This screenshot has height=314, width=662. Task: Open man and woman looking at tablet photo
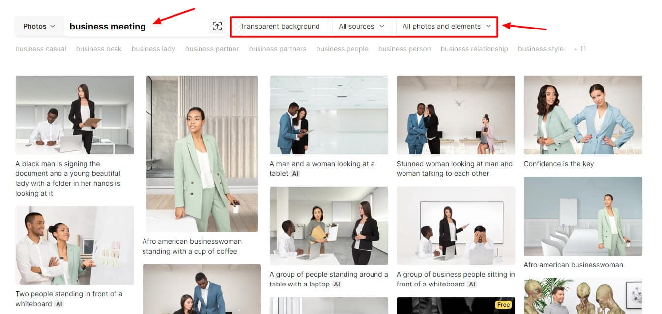(329, 115)
